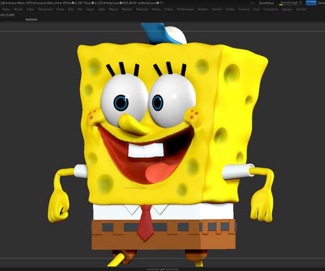Open the Document menu
325x271 pixels.
[x=45, y=9]
